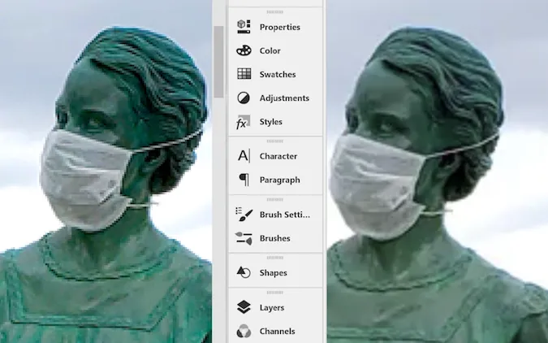Viewport: 548px width, 343px height.
Task: Open the Paragraph pilcrow icon
Action: [244, 180]
